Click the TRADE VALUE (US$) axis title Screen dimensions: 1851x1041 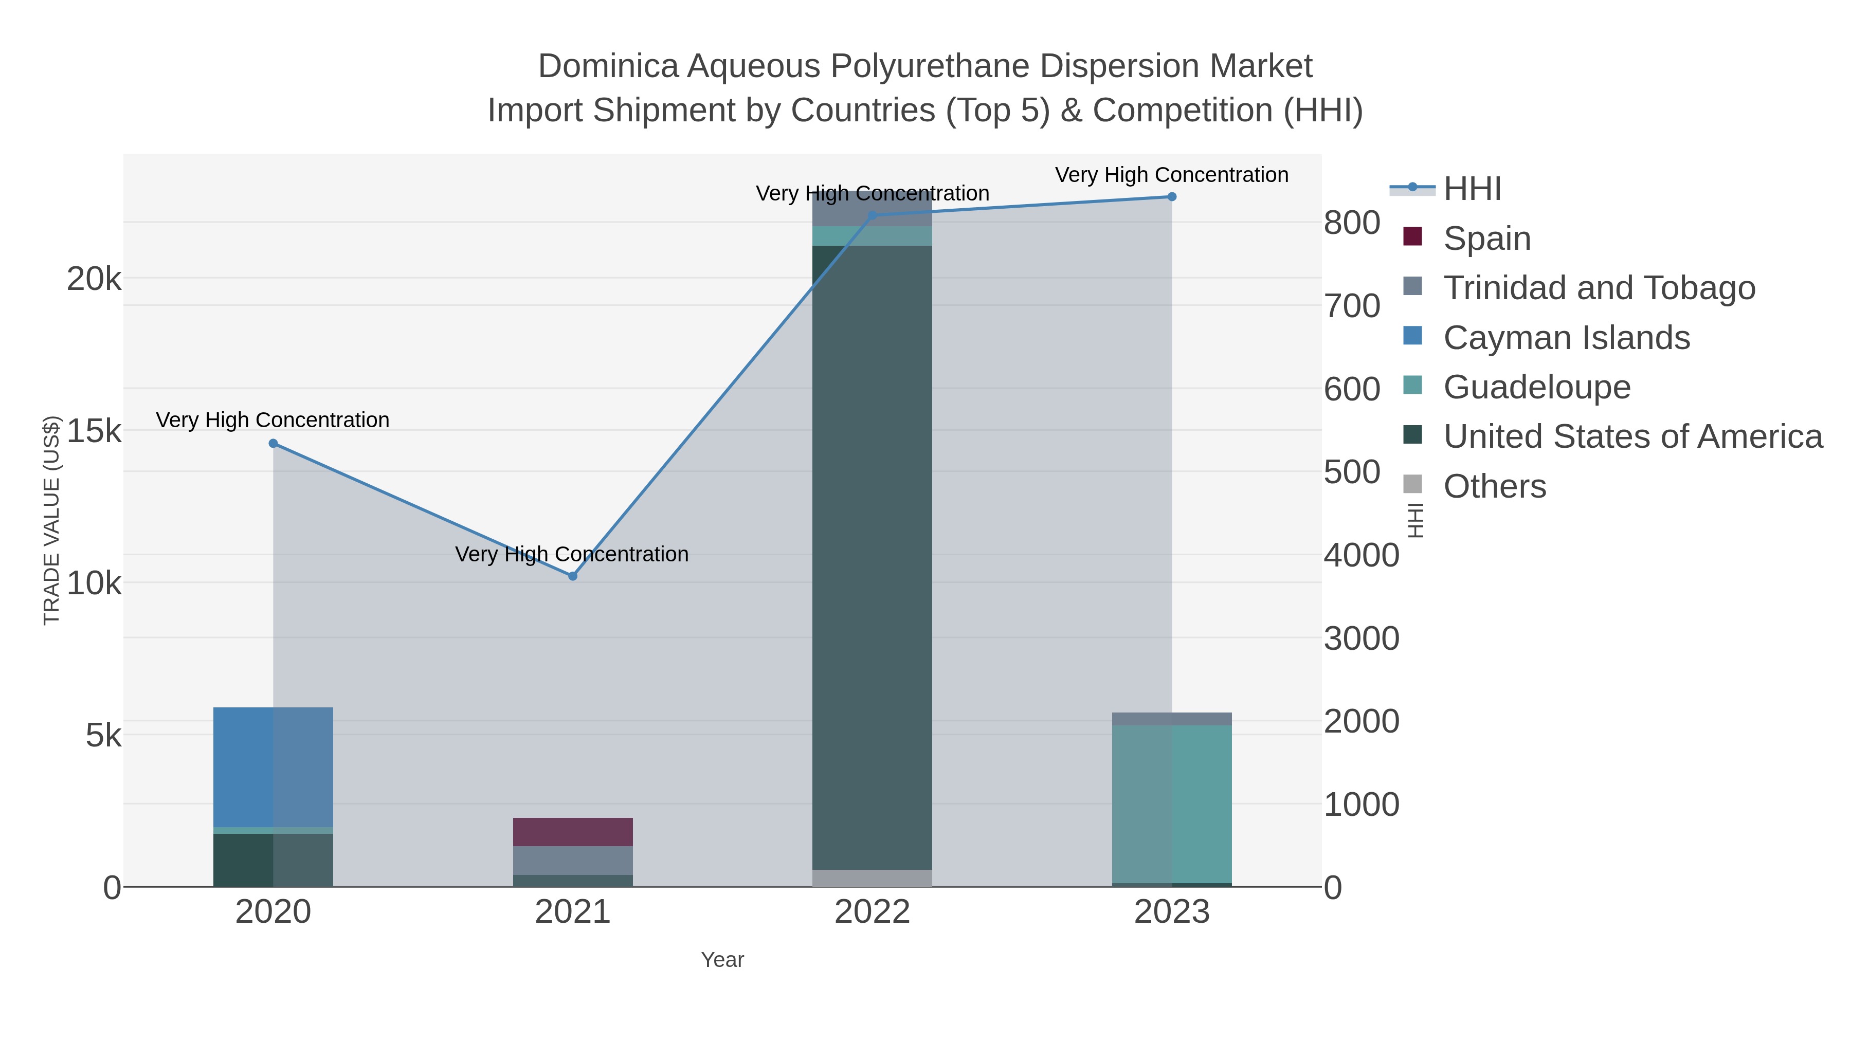click(x=52, y=520)
